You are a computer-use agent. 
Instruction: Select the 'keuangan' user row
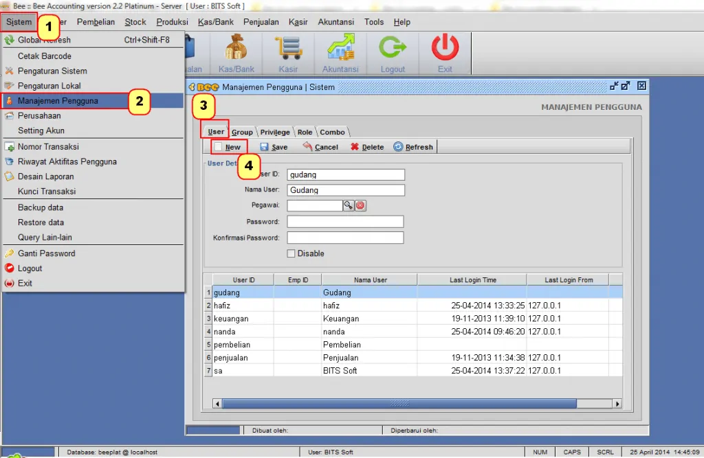[x=413, y=319]
